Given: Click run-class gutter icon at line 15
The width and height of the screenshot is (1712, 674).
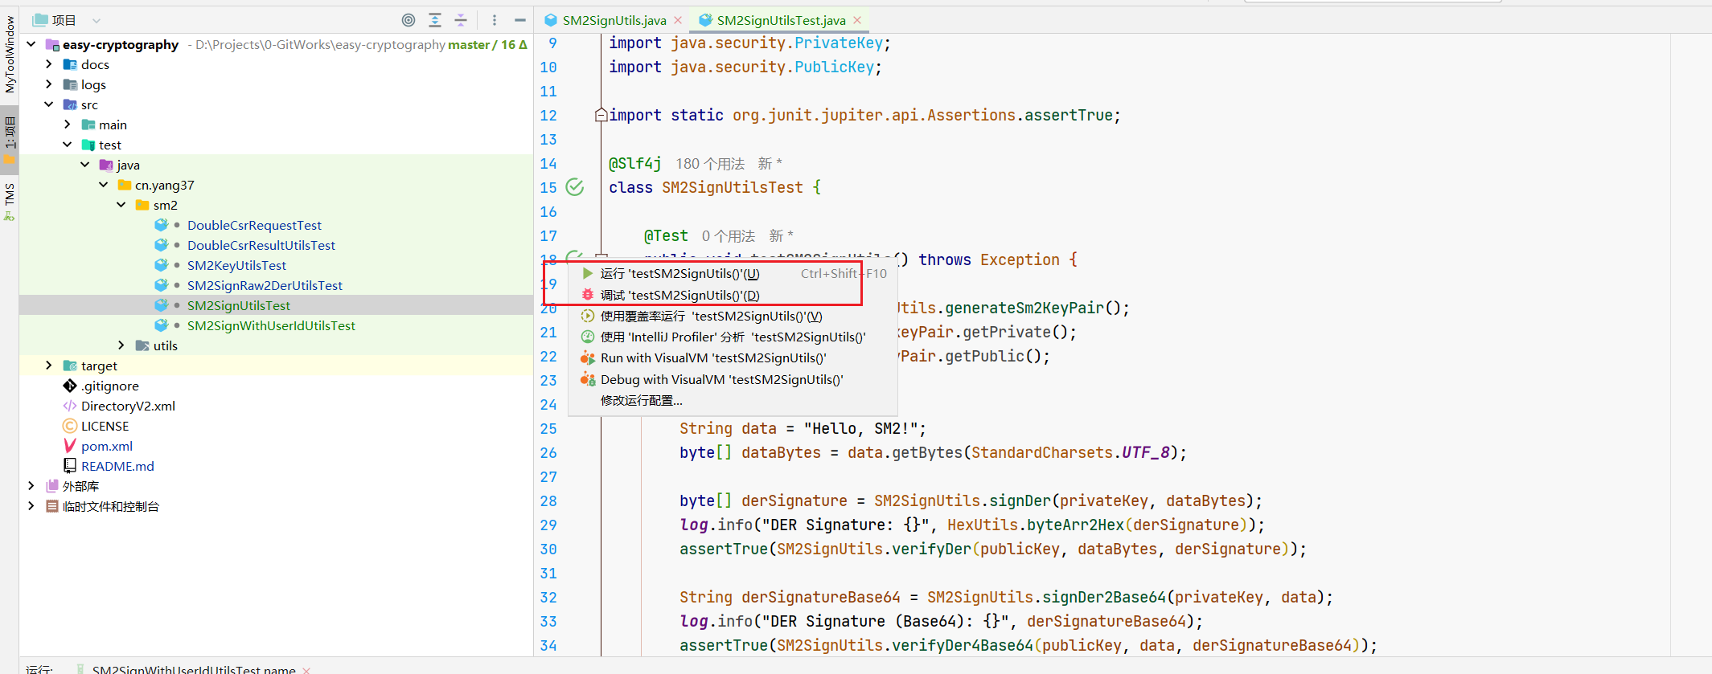Looking at the screenshot, I should tap(575, 187).
